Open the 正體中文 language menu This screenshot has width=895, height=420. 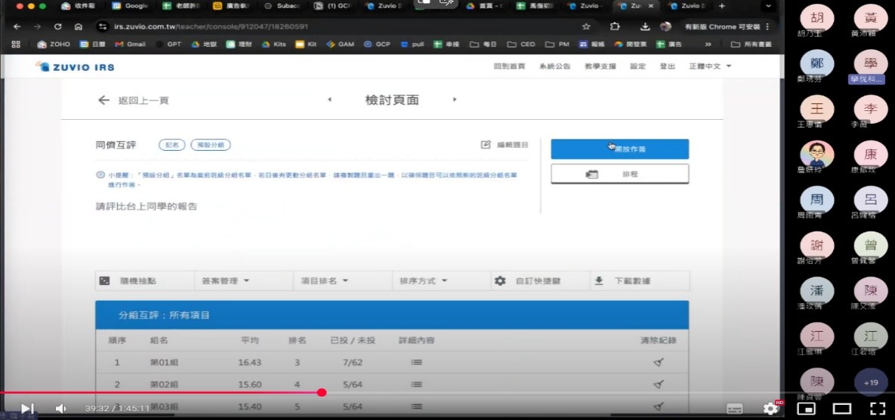tap(710, 66)
